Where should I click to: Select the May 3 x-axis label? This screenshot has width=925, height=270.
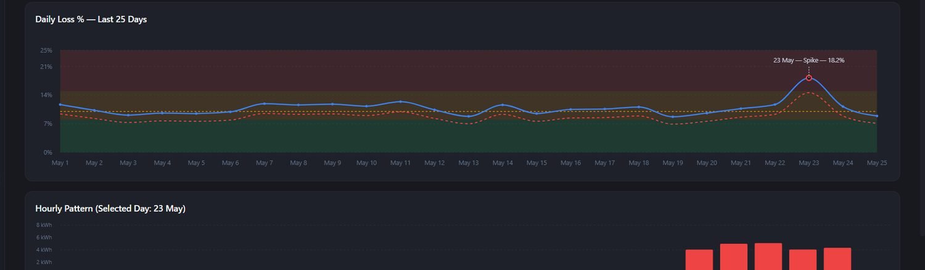point(128,163)
